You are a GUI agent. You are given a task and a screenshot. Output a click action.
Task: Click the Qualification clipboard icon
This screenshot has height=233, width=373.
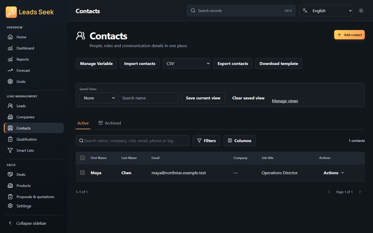click(x=10, y=139)
